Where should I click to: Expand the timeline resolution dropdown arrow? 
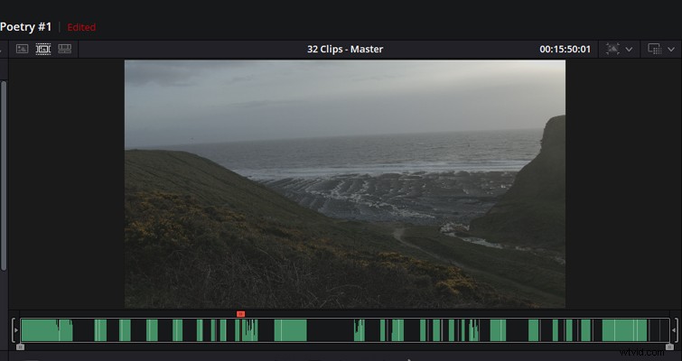670,50
